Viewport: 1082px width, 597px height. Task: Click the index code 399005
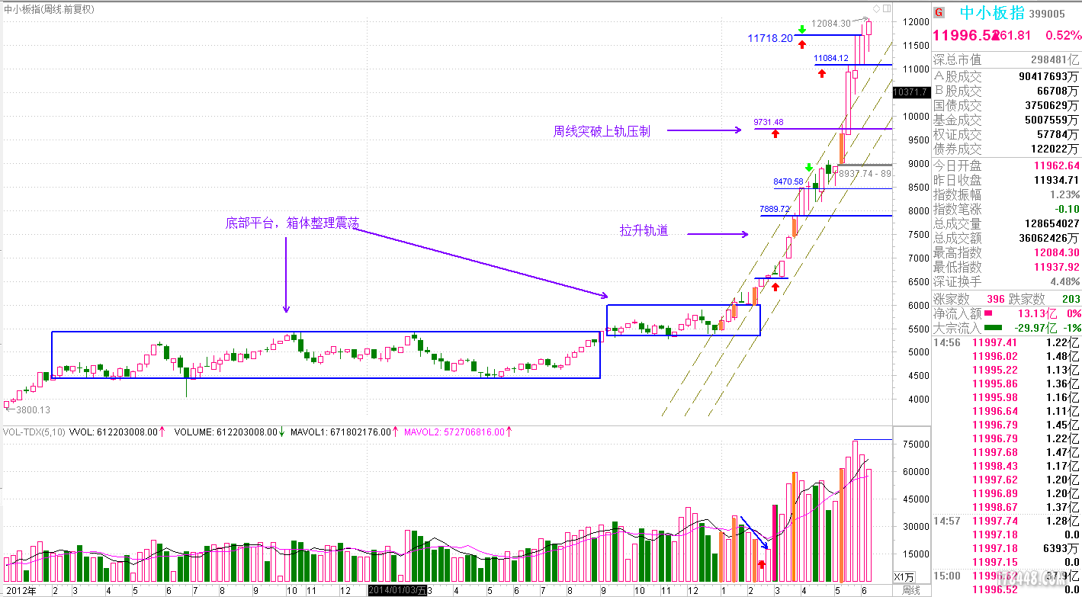[1047, 14]
